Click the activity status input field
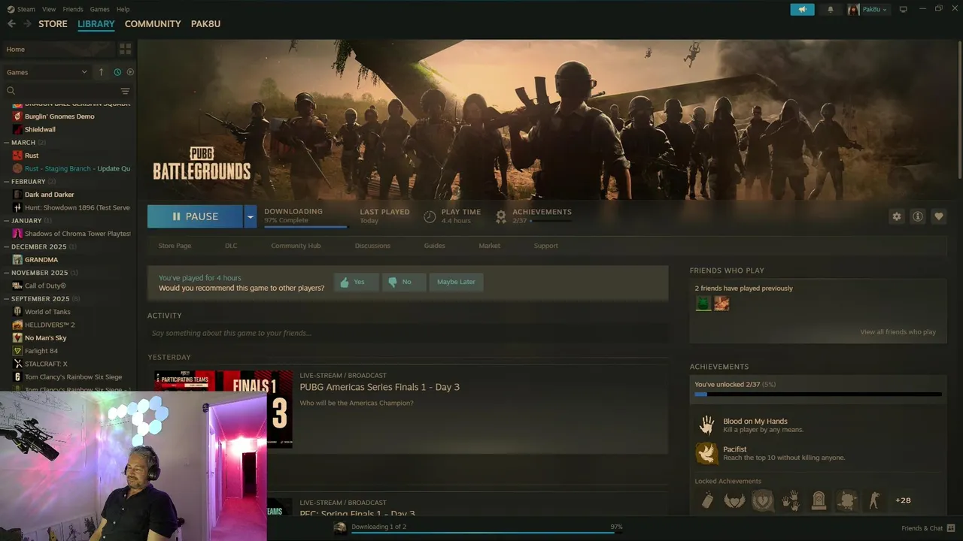This screenshot has height=541, width=963. (408, 333)
